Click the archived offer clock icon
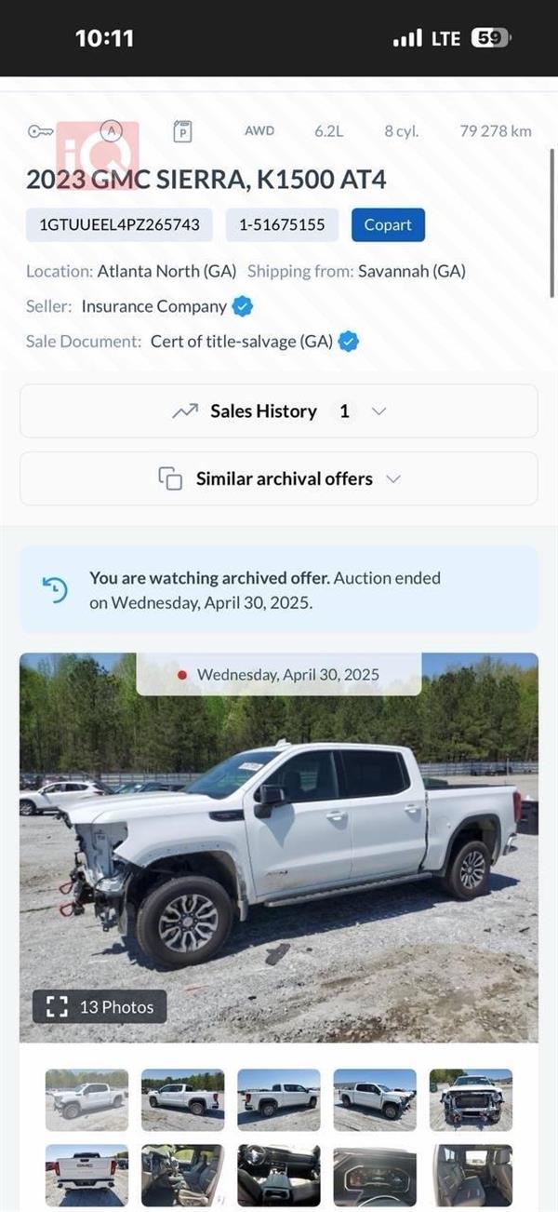Screen dimensions: 558x1212 [56, 586]
